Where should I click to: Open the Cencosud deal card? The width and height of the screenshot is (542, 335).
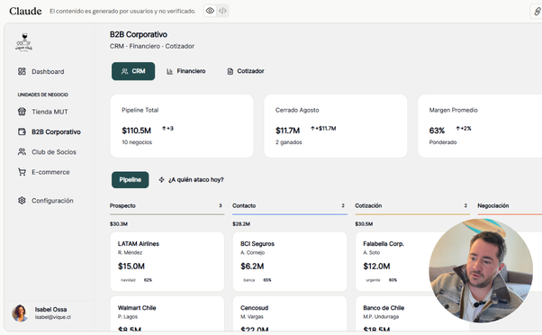(x=290, y=314)
